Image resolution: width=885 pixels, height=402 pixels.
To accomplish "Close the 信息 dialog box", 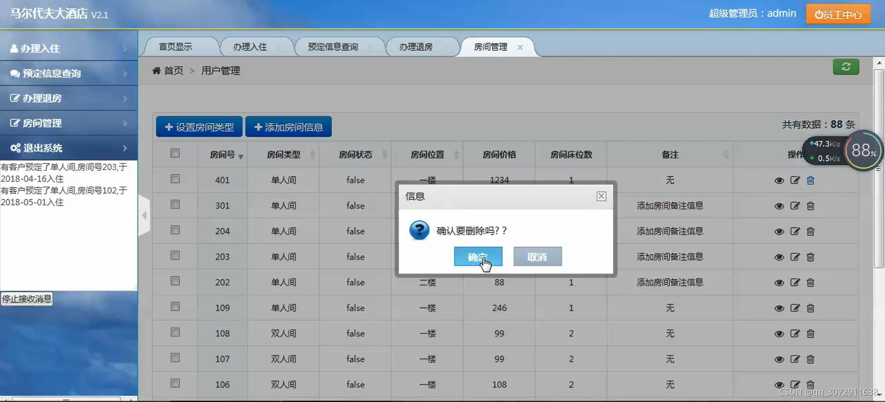I will pos(601,196).
